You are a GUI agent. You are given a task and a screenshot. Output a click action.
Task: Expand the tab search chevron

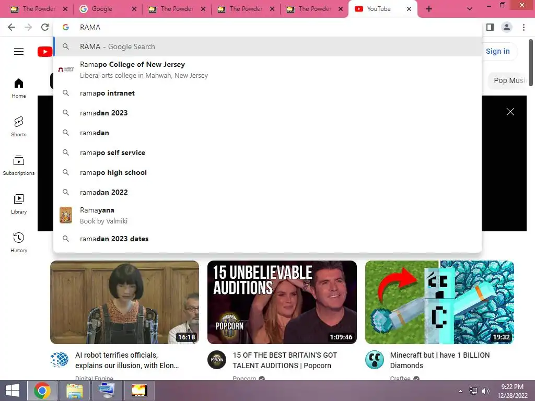tap(470, 9)
